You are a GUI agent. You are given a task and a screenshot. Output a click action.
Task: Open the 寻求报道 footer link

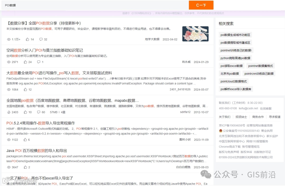(x=275, y=117)
